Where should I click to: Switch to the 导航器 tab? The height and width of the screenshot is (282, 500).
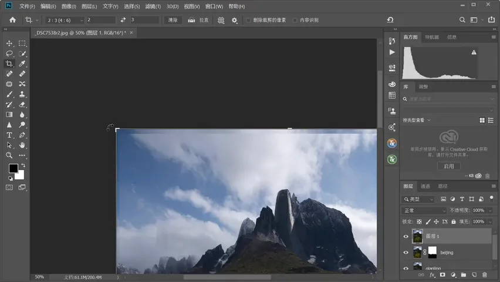(432, 37)
